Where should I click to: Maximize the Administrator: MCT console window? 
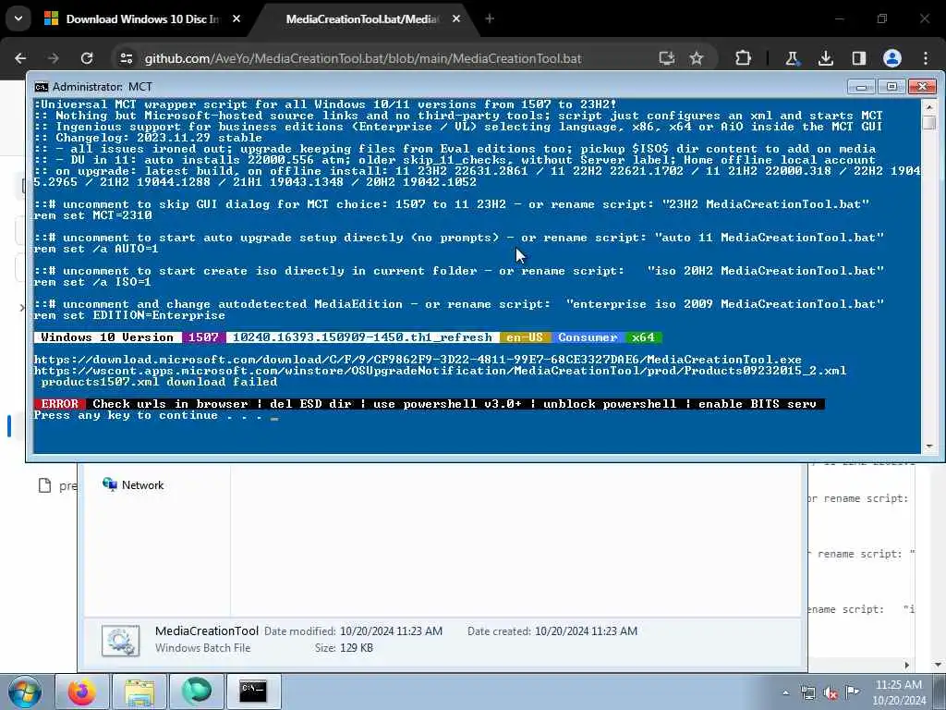[891, 87]
